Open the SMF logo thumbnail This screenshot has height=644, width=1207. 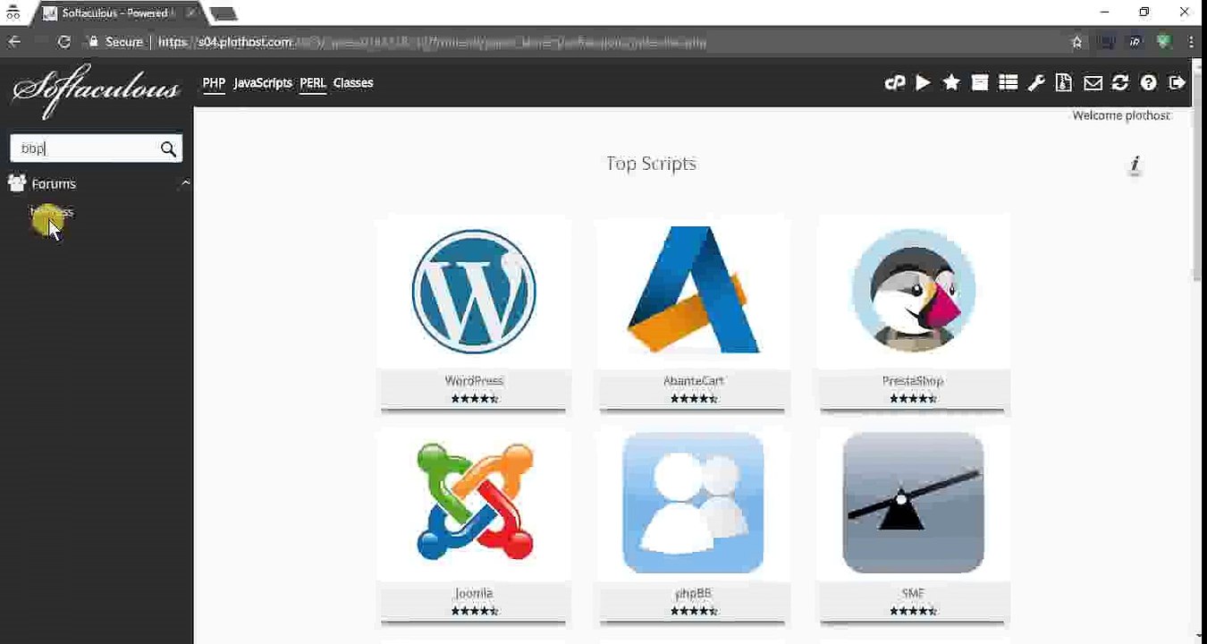(913, 503)
